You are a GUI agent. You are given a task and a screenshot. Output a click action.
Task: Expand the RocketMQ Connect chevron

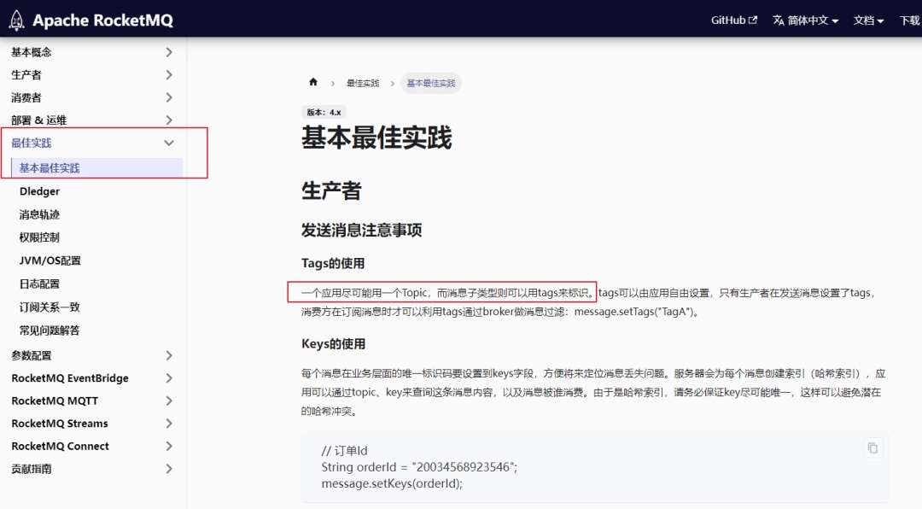(x=169, y=446)
